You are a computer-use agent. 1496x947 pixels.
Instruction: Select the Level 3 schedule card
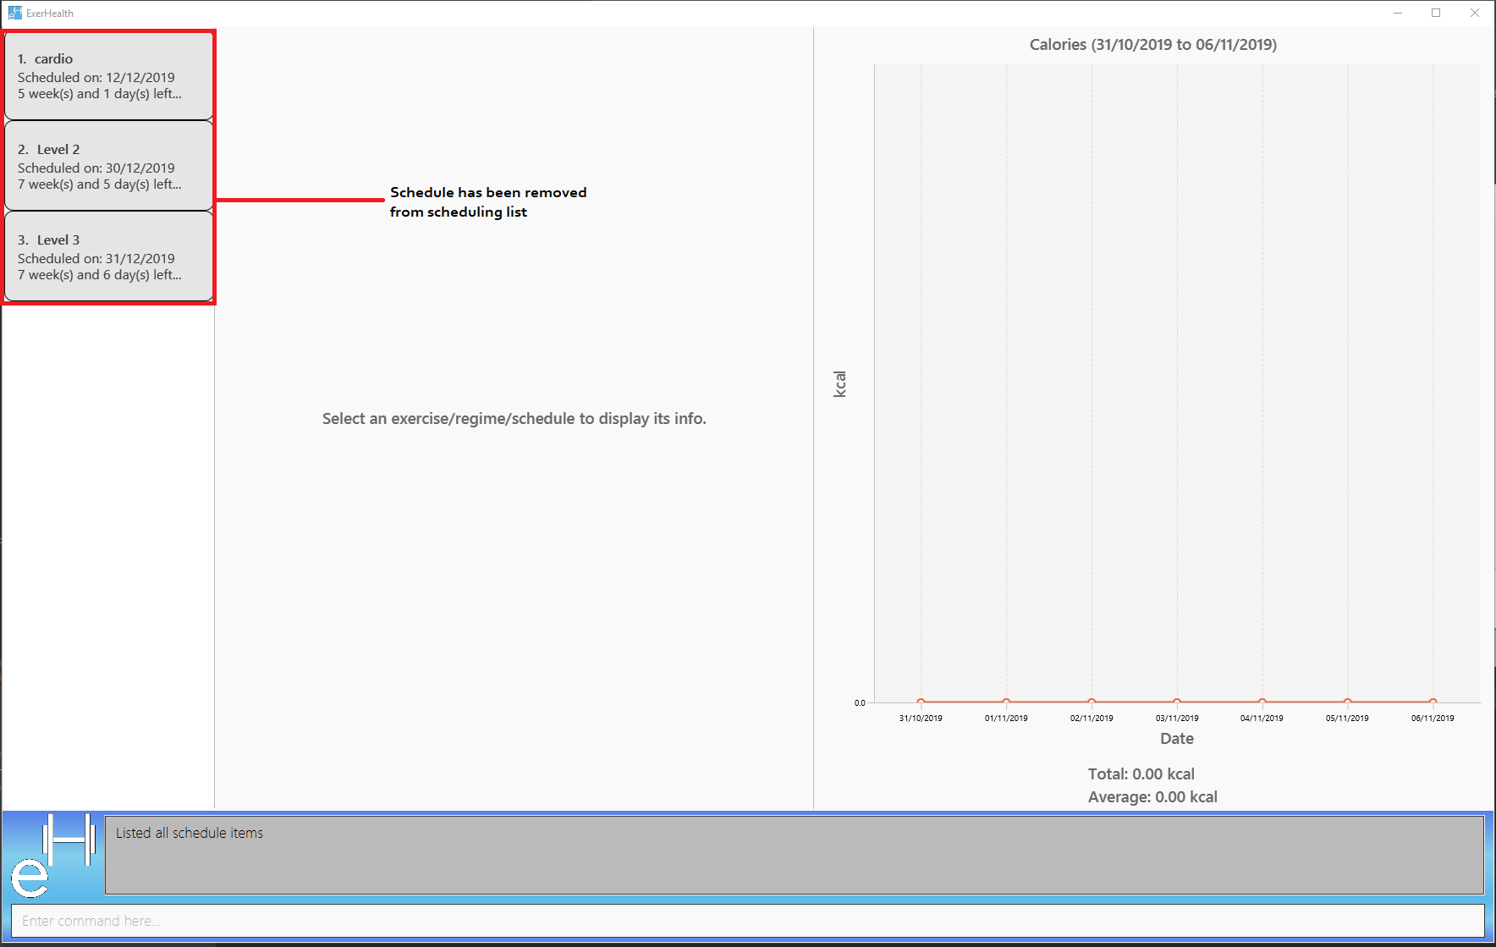[108, 256]
